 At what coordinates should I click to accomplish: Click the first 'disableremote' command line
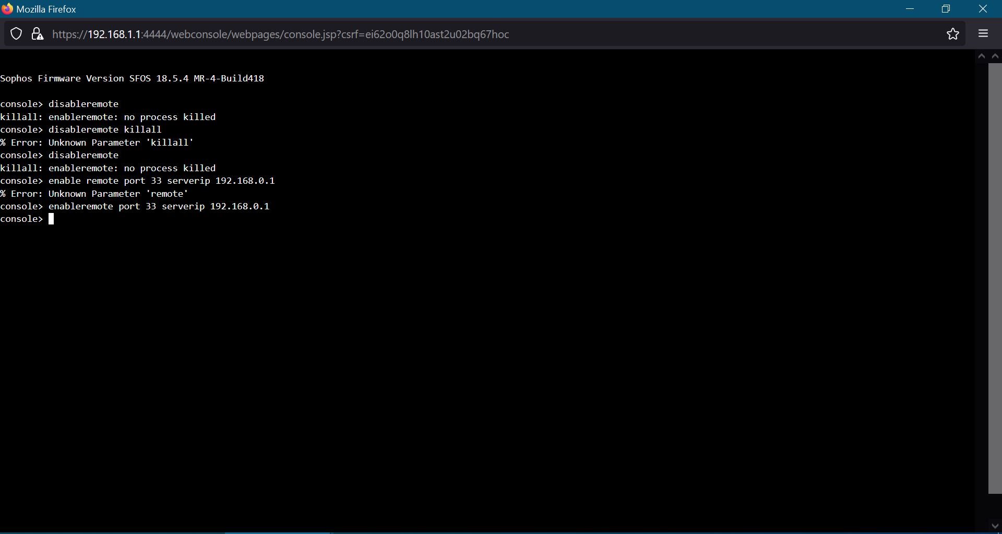coord(59,104)
